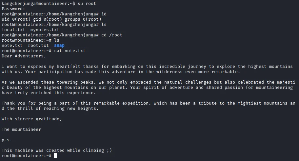Click the Password: prompt line
This screenshot has width=299, height=161.
pyautogui.click(x=13, y=9)
